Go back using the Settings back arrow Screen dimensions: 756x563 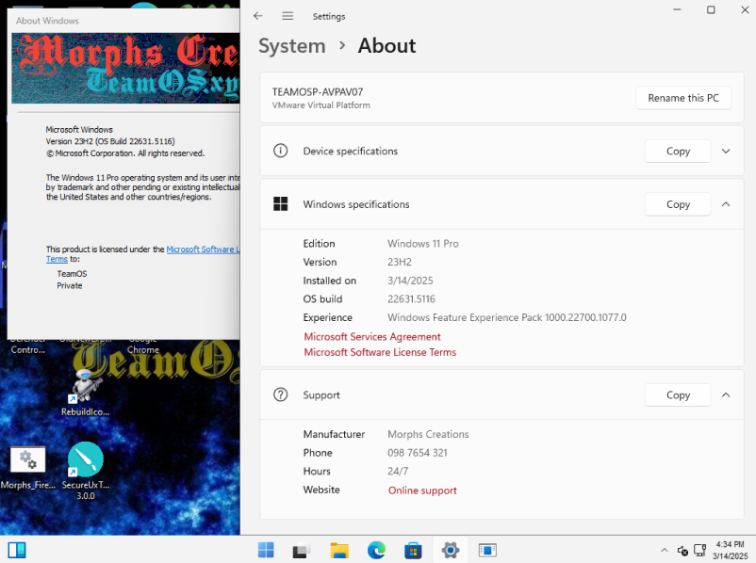pos(258,16)
